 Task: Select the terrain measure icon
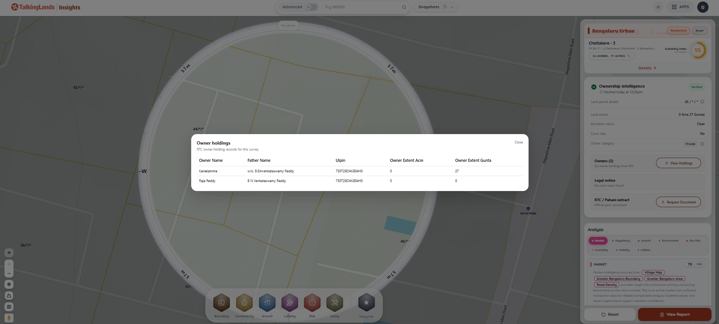(x=9, y=296)
